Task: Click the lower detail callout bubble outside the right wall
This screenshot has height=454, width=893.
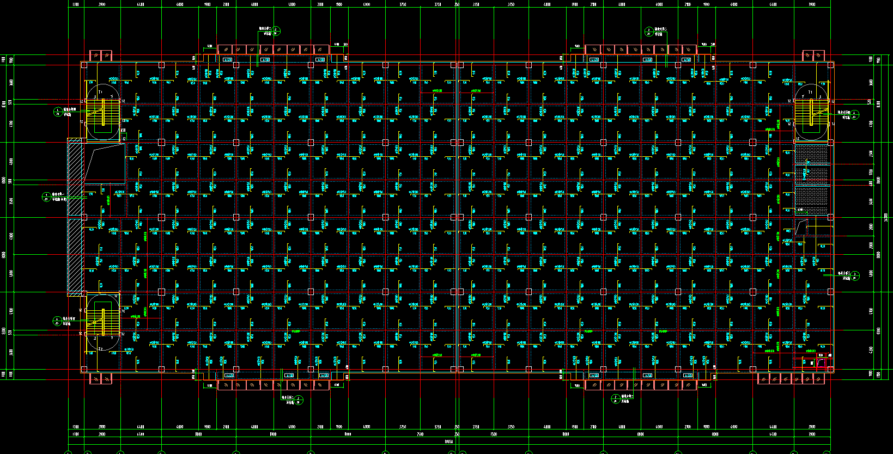Action: coord(855,275)
